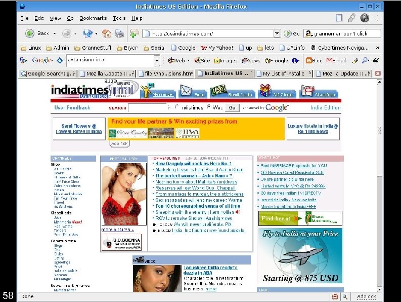Image resolution: width=401 pixels, height=302 pixels.
Task: Click the Email envelope icon on Indiatimes
Action: point(186,90)
